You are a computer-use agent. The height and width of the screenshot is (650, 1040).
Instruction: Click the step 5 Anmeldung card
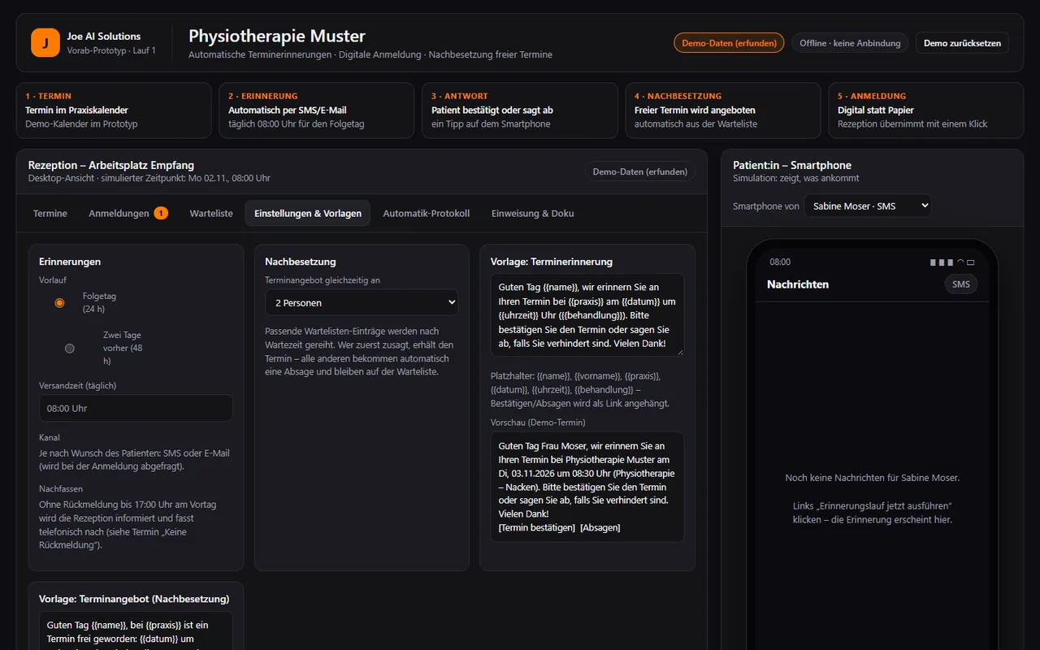(926, 110)
